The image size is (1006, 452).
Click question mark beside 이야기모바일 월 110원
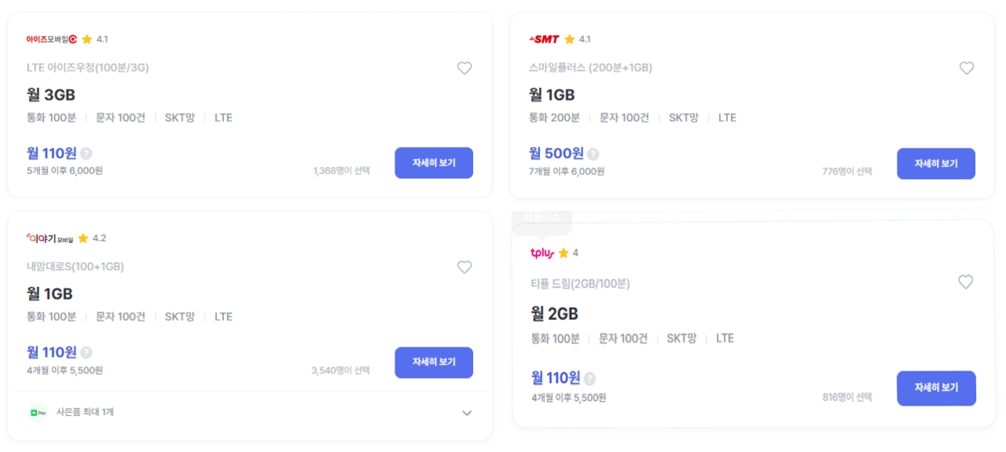86,352
